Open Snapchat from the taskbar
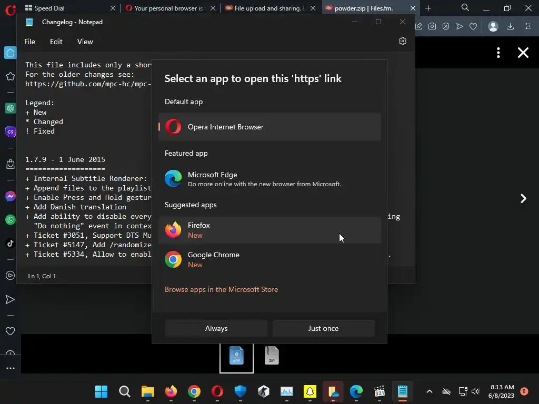Screen dimensions: 539x404 [310, 391]
